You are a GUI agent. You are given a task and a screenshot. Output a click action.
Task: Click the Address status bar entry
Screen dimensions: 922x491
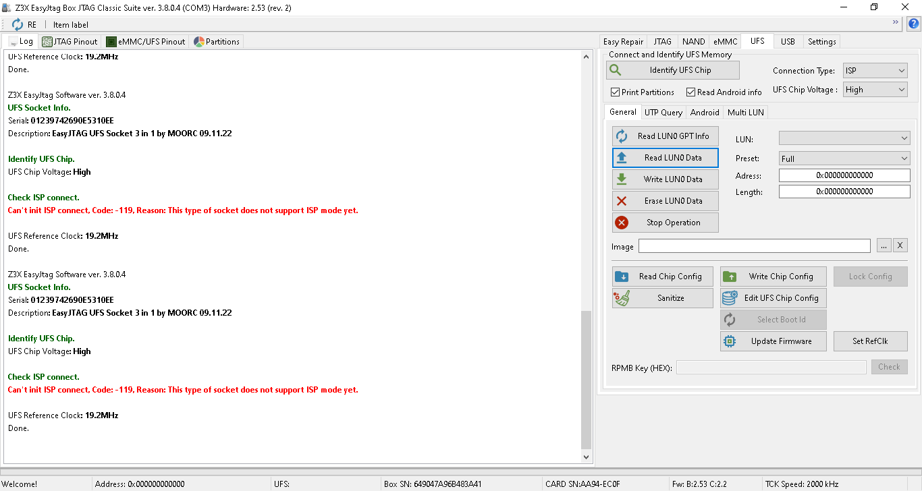[x=140, y=484]
